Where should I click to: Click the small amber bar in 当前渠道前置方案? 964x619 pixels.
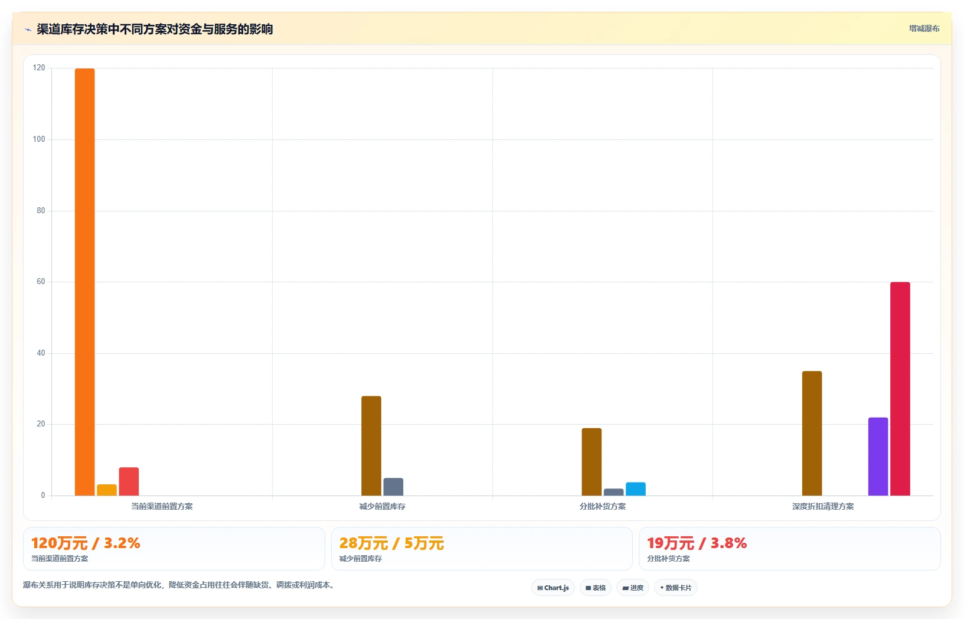pyautogui.click(x=107, y=490)
